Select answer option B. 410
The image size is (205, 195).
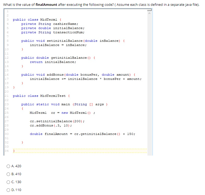(8, 174)
